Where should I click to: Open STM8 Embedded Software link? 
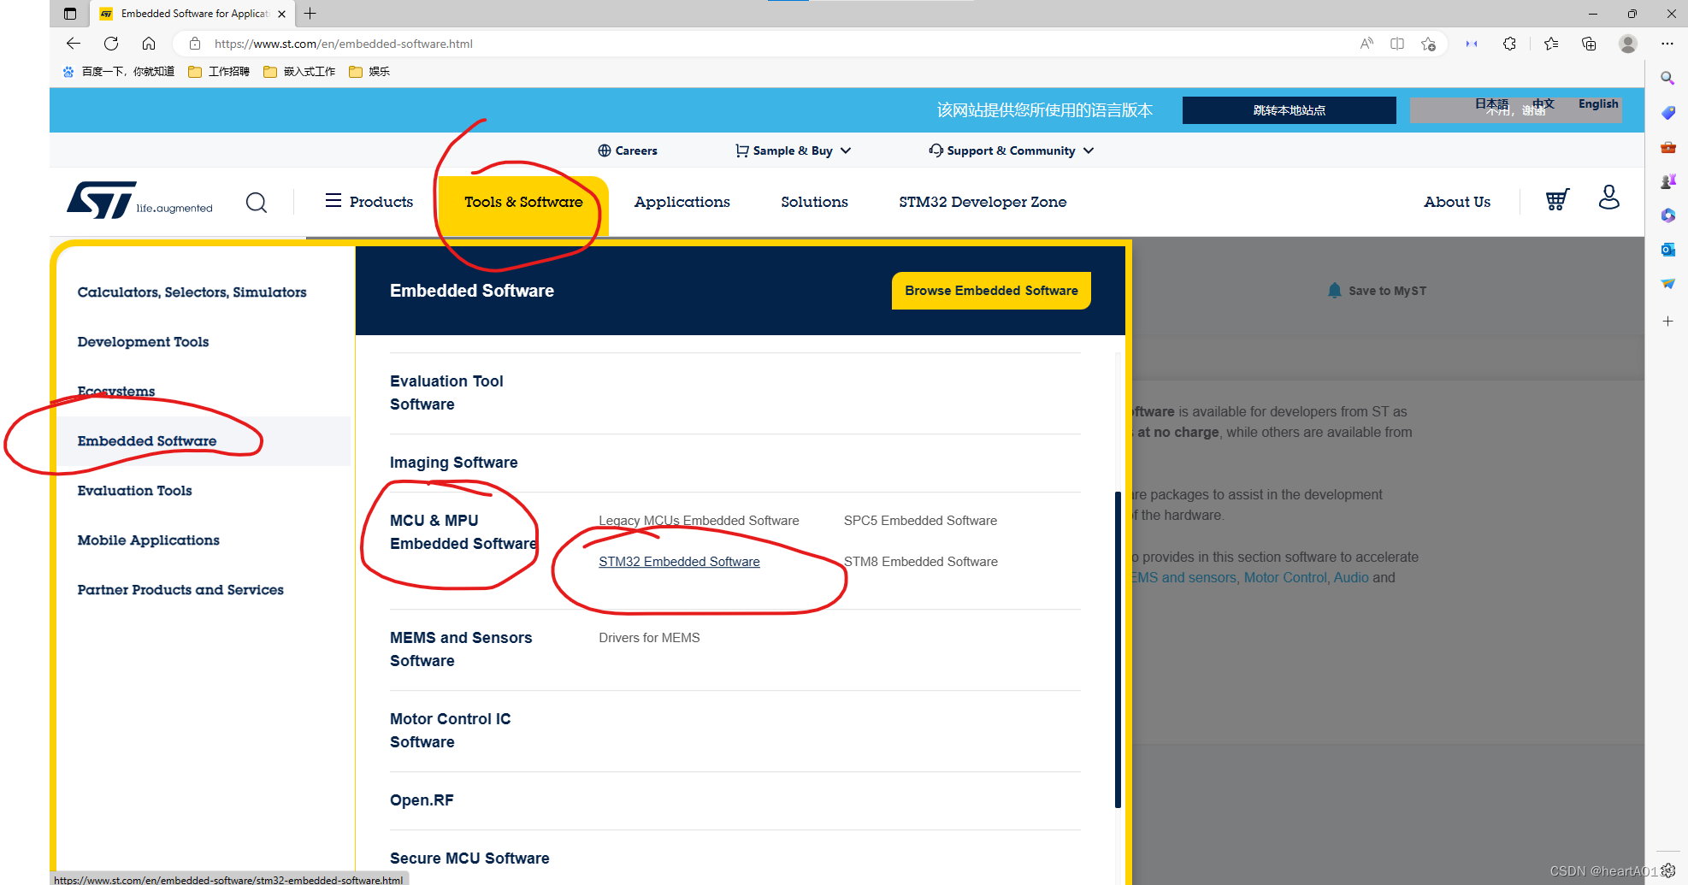tap(921, 562)
